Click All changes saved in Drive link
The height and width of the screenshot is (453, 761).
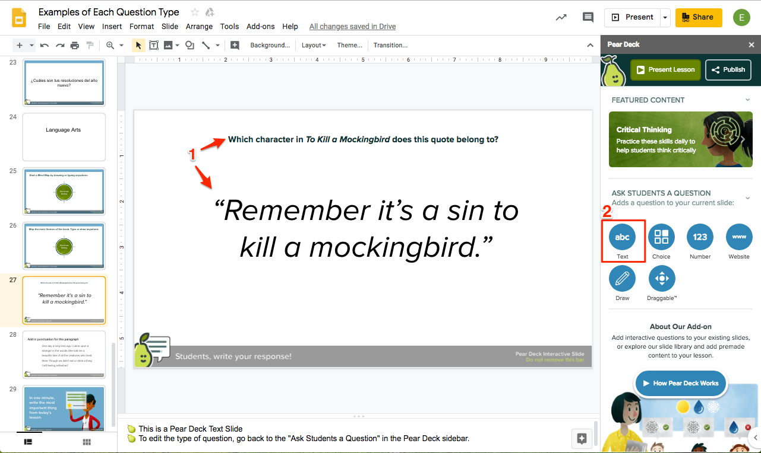352,26
